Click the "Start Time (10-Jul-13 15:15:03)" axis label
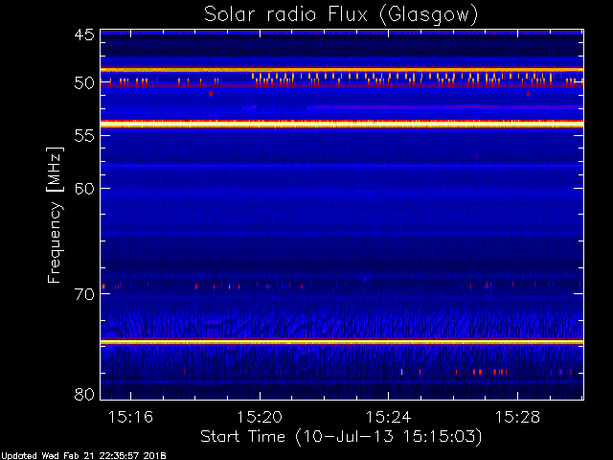 click(340, 436)
